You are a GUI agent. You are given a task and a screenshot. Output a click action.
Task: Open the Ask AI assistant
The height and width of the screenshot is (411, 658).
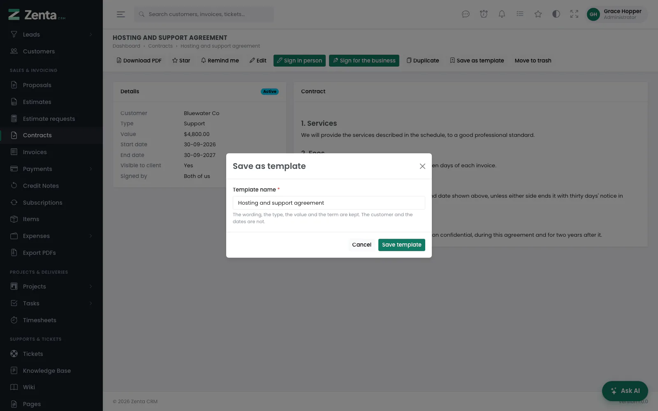[625, 391]
